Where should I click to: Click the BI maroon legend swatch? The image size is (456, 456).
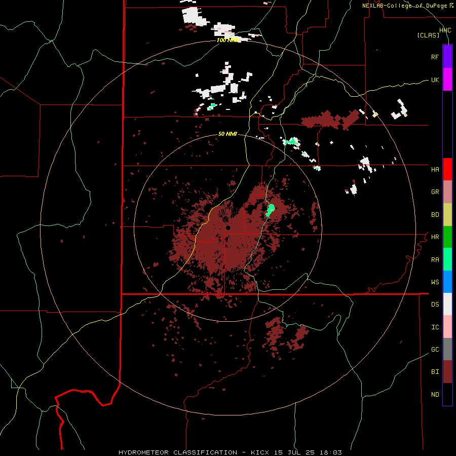447,372
